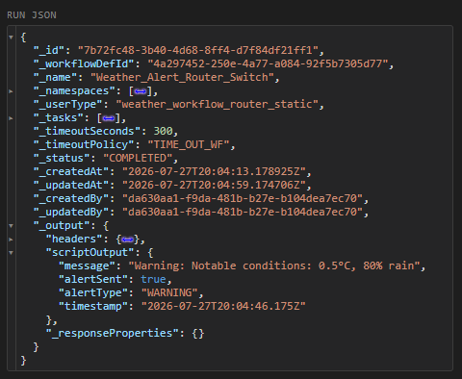Click the "_status" key
462x379 pixels.
click(x=62, y=158)
